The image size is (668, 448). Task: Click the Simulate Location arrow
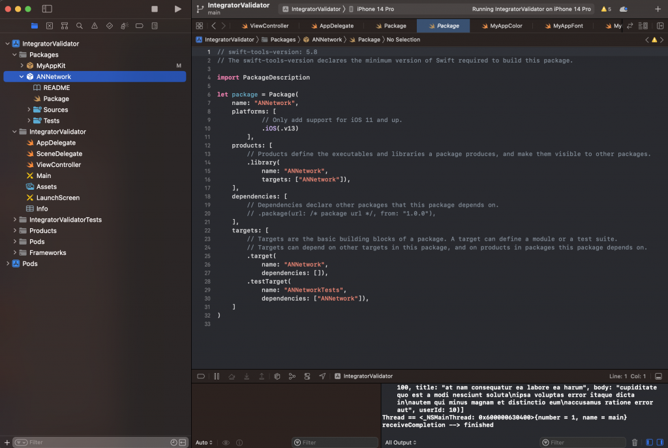[322, 376]
